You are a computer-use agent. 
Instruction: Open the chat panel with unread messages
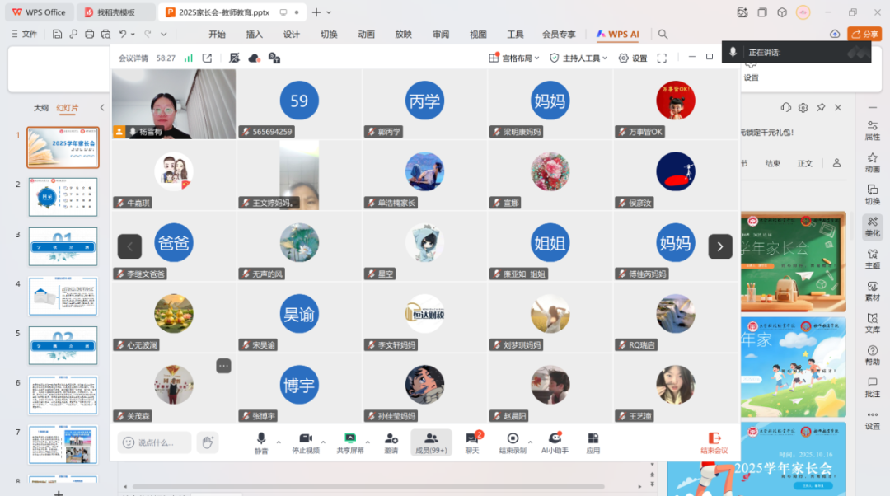click(x=472, y=442)
